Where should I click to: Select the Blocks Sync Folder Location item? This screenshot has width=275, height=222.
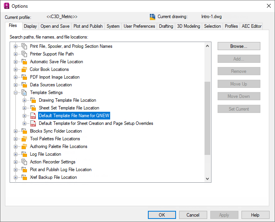pyautogui.click(x=56, y=131)
